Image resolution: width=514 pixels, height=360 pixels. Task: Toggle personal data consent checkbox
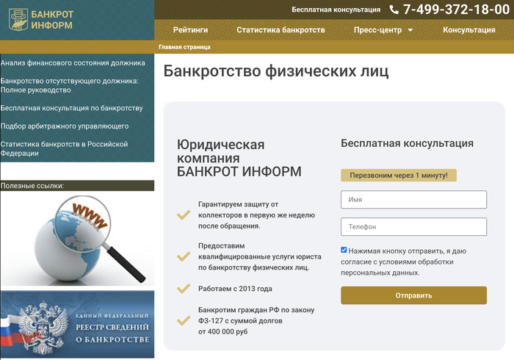tap(344, 251)
